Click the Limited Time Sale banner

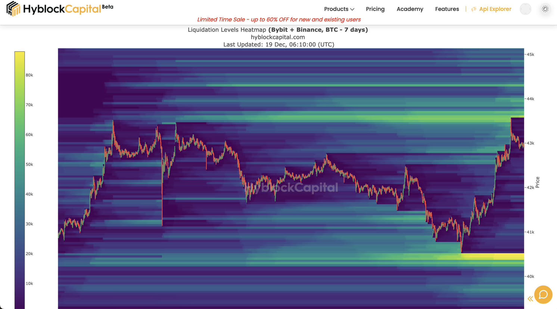[279, 19]
